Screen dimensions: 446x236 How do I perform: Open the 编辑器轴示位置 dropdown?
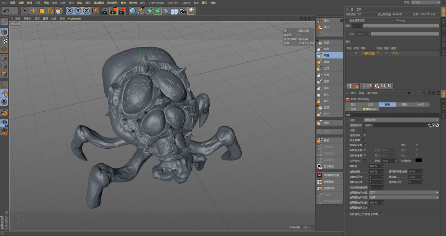403,193
